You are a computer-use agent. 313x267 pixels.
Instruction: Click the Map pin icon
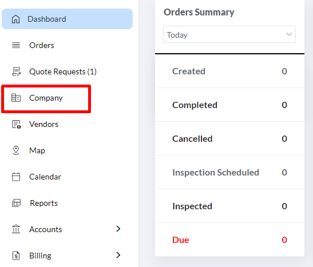pyautogui.click(x=16, y=150)
